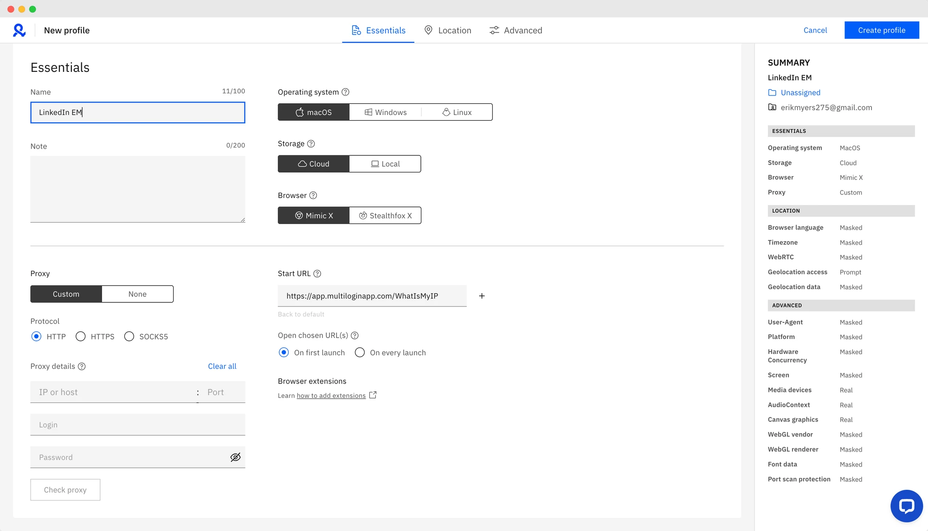Switch to the Location tab
This screenshot has width=928, height=531.
tap(448, 30)
